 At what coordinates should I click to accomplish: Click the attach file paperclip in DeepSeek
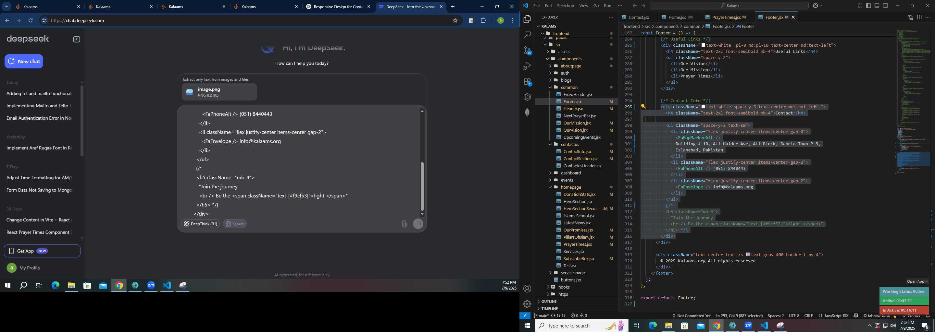404,224
